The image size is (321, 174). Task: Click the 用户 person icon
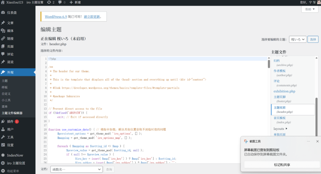point(3,129)
